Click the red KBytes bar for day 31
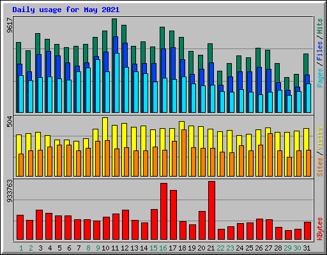Image resolution: width=327 pixels, height=255 pixels. [307, 231]
